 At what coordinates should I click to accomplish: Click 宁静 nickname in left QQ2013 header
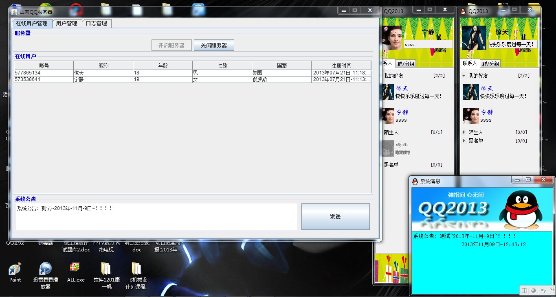(428, 32)
